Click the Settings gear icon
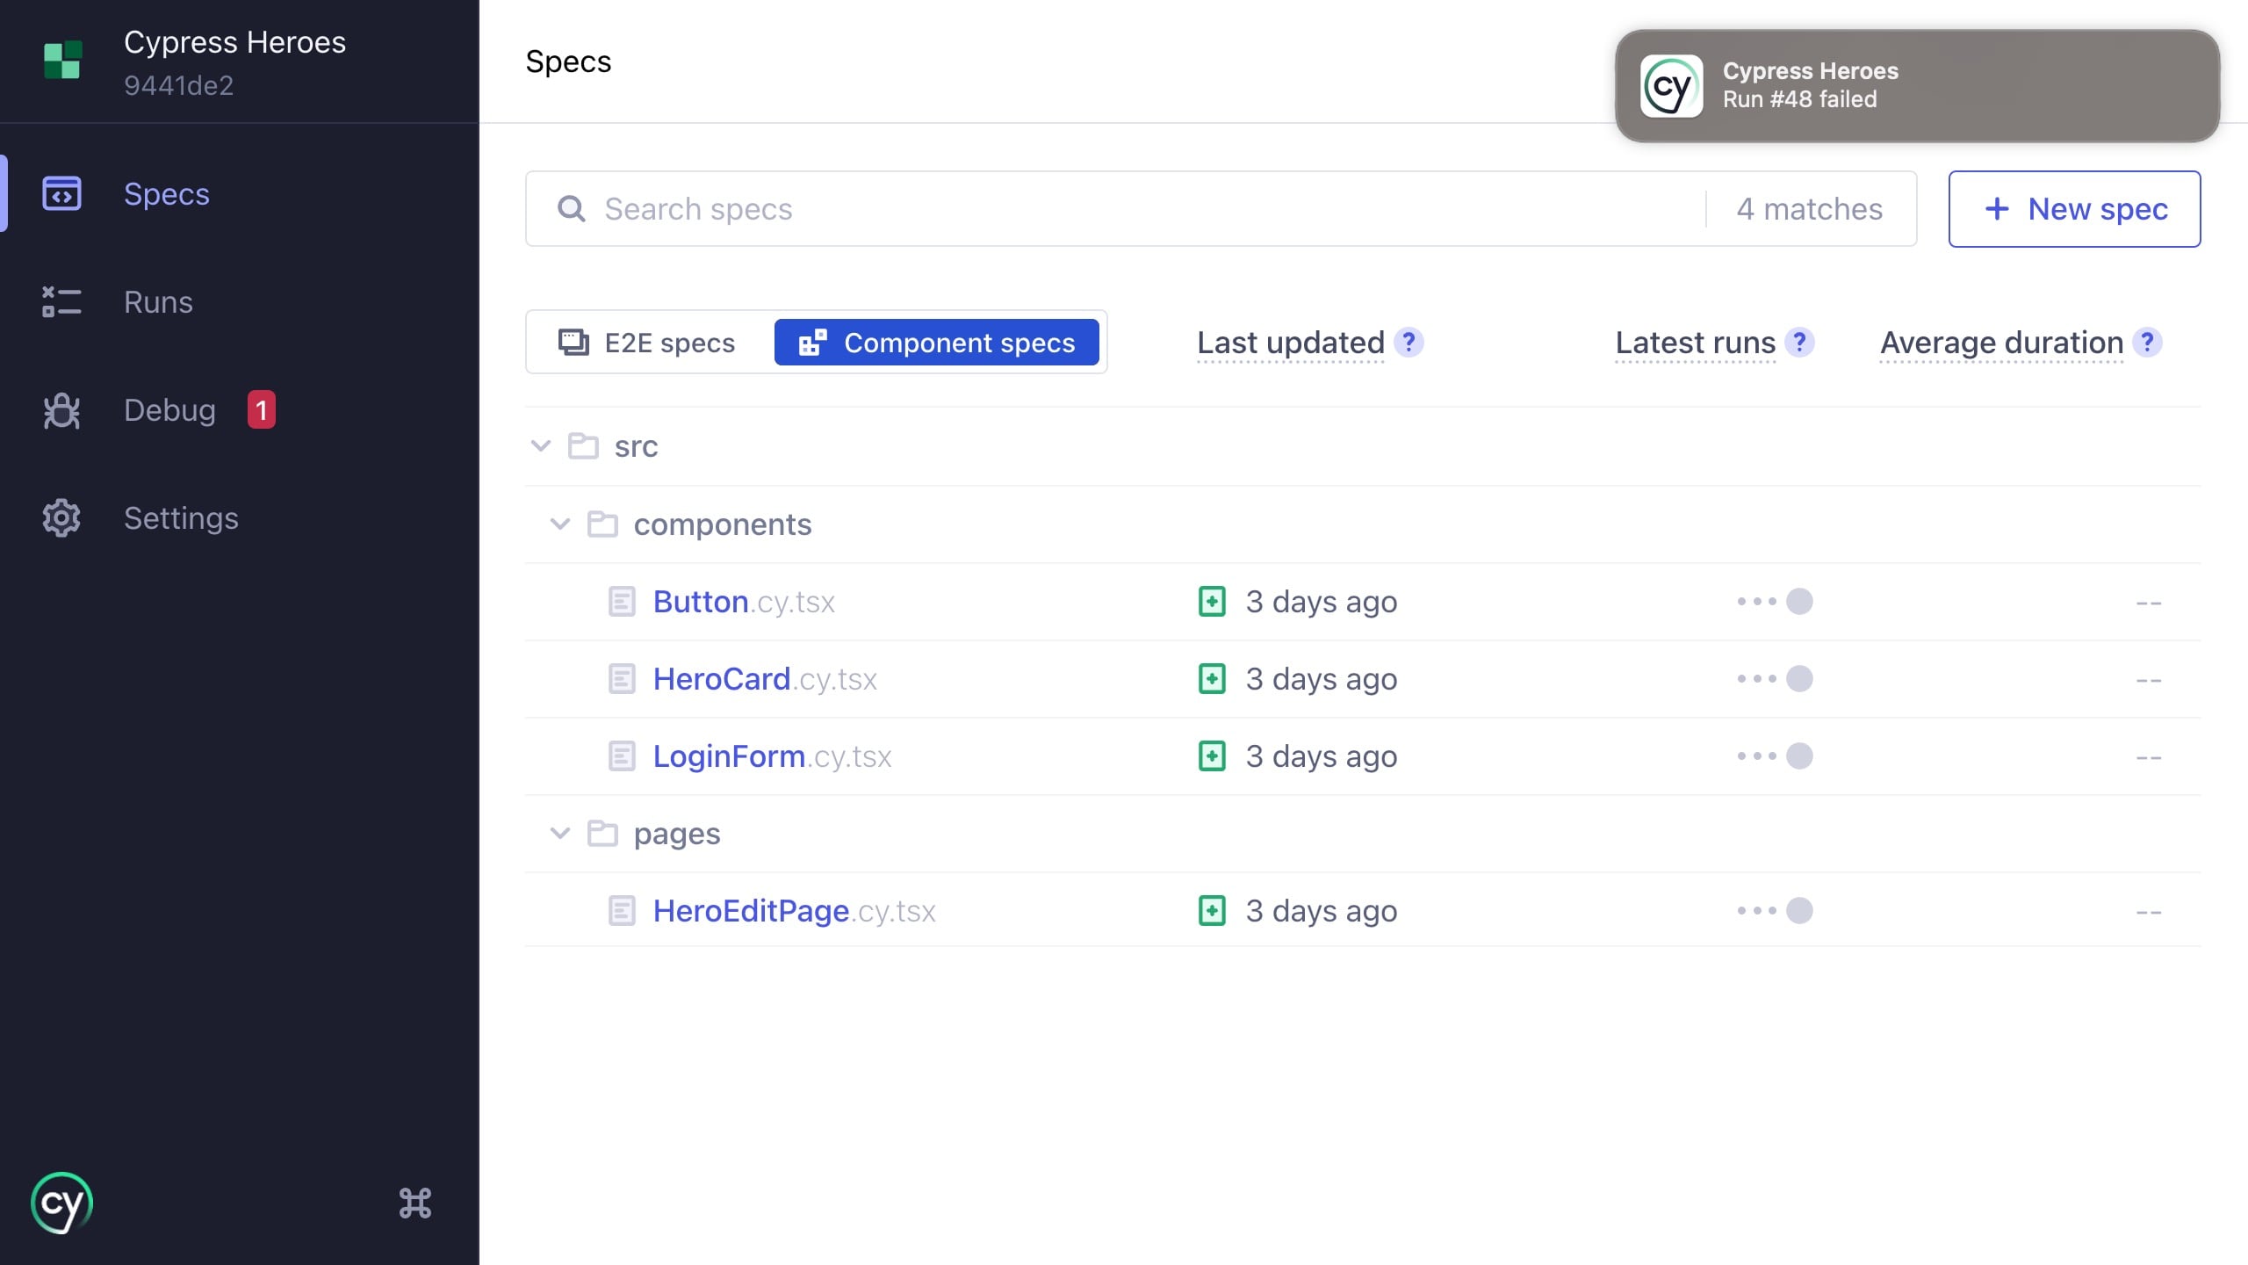The image size is (2248, 1265). (x=61, y=518)
